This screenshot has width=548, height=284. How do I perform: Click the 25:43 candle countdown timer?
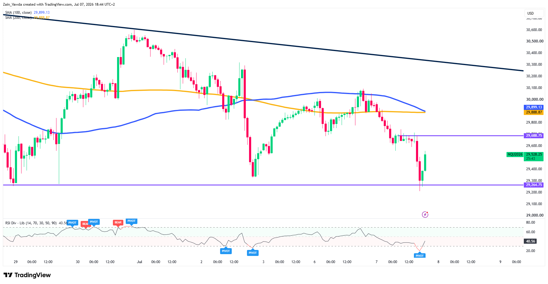coord(531,159)
